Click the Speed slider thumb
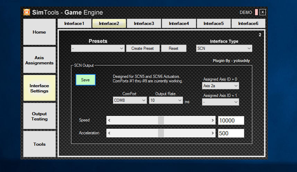The width and height of the screenshot is (297, 172). click(x=161, y=120)
